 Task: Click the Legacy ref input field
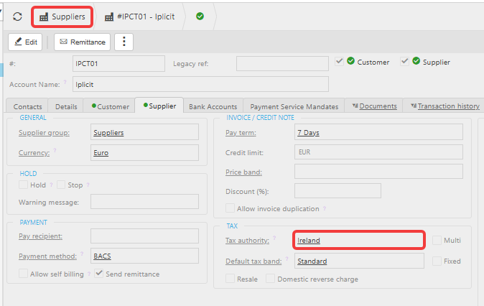coord(282,64)
